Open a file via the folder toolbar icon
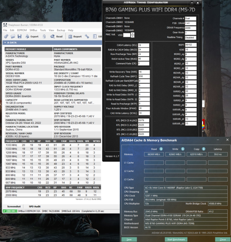The width and height of the screenshot is (231, 242). coord(12,36)
